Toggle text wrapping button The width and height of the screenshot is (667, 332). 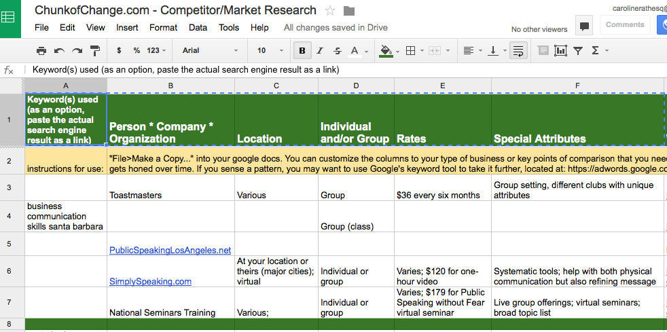click(518, 51)
